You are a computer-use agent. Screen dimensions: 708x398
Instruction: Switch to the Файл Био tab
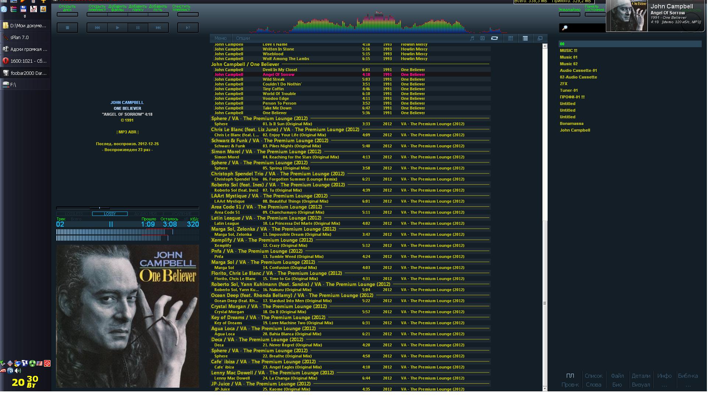[x=617, y=380]
